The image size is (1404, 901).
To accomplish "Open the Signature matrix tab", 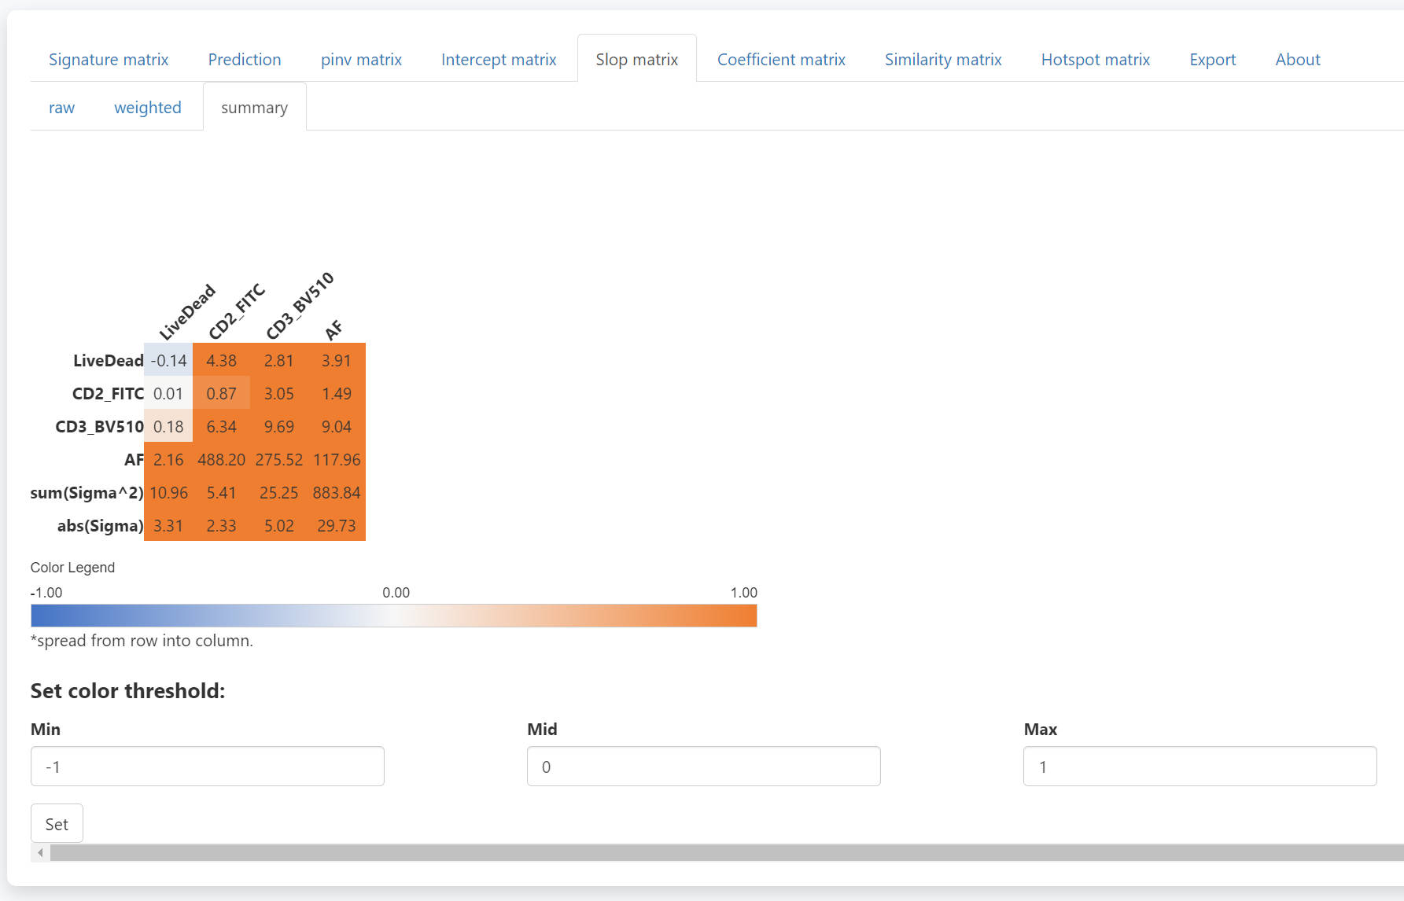I will pyautogui.click(x=109, y=60).
